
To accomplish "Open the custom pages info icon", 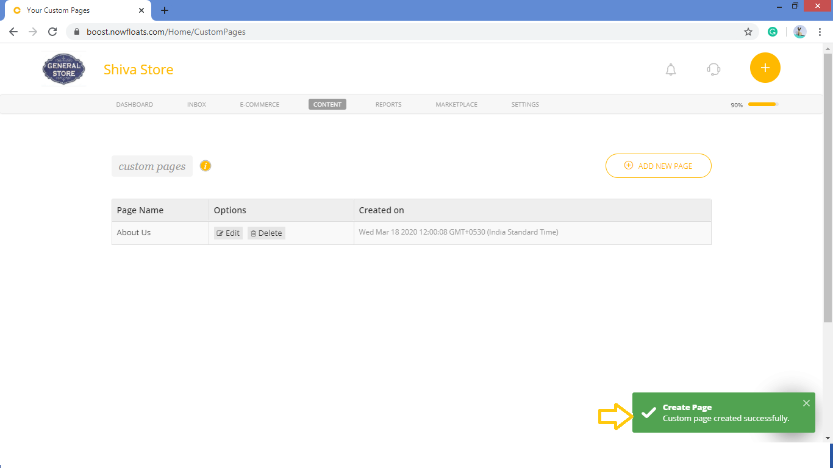I will (x=205, y=165).
